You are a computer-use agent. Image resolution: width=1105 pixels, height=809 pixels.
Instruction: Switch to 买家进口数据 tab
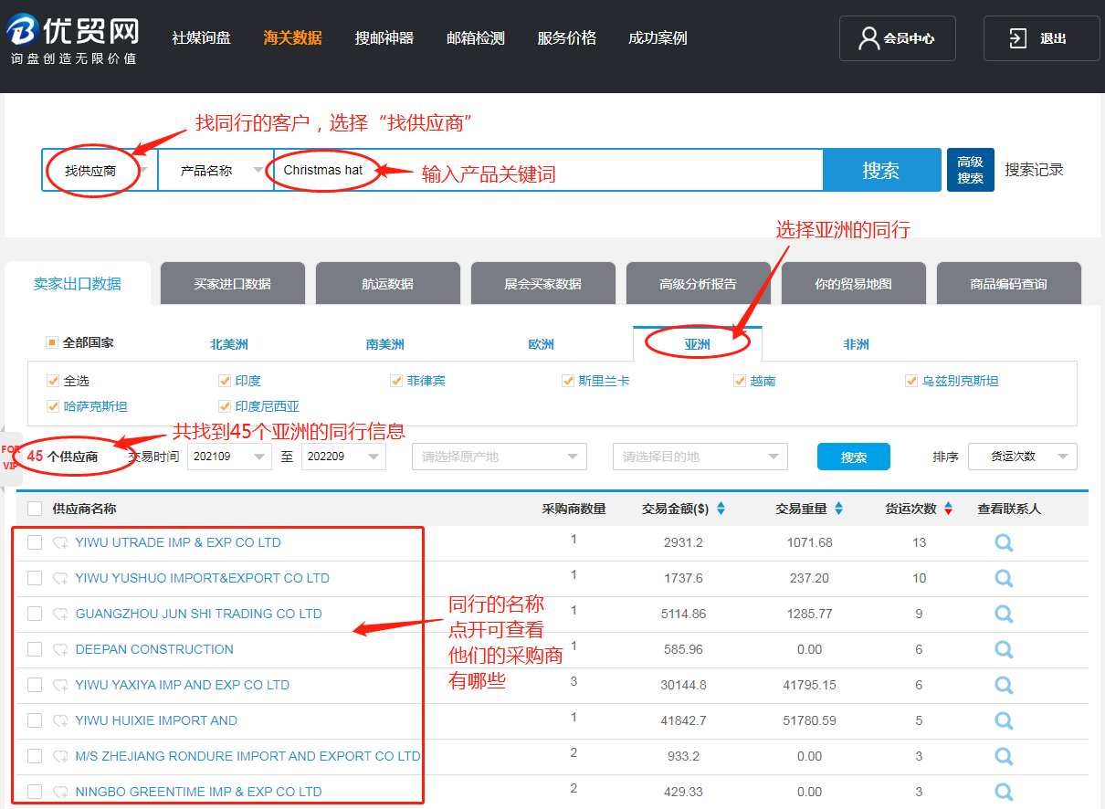point(232,284)
